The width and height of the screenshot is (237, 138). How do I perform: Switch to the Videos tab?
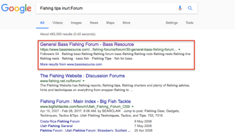point(58,23)
